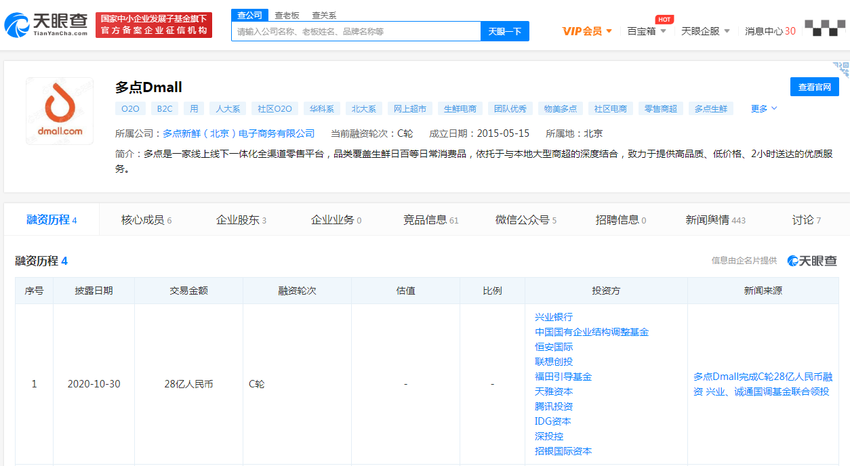Click the 团队优秀 tag
Image resolution: width=850 pixels, height=466 pixels.
510,108
